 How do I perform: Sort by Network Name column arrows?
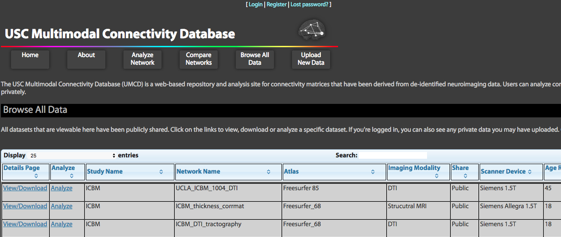coord(268,172)
